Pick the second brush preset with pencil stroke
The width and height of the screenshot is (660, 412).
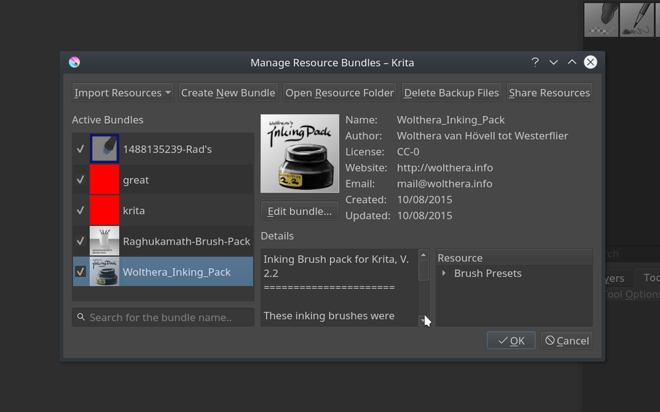point(636,19)
